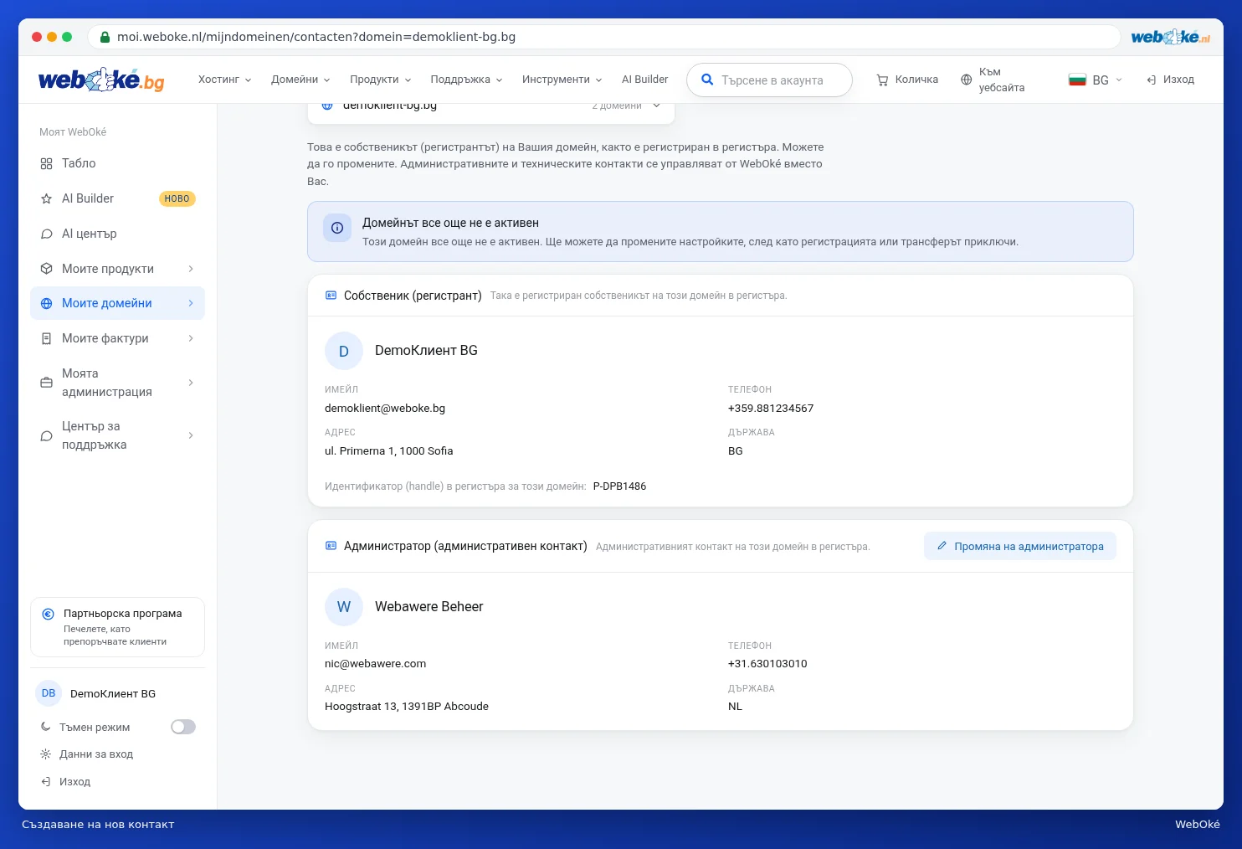Expand the Моите продукти sidebar chevron

point(191,269)
